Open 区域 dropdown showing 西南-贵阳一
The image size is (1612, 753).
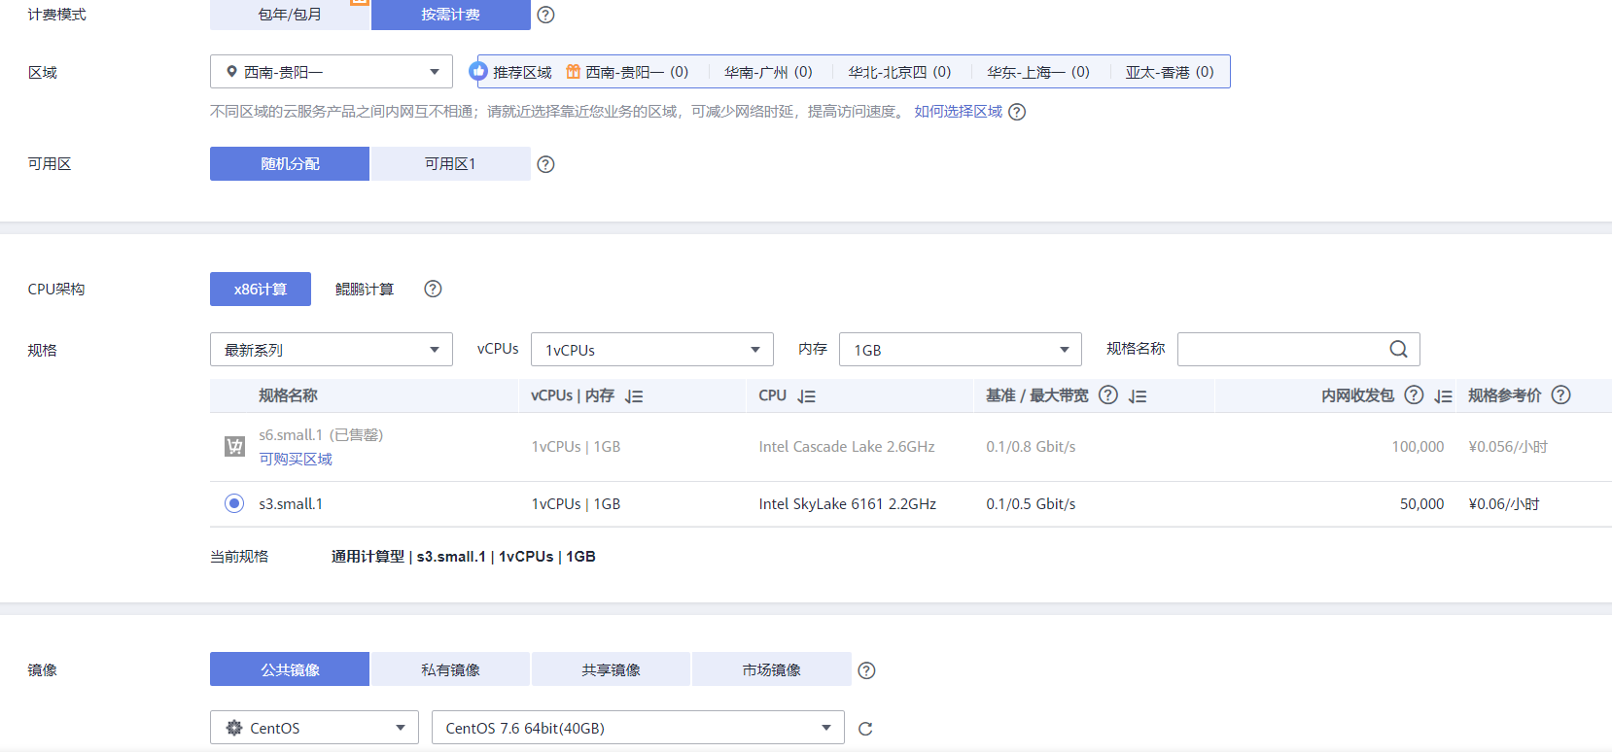tap(332, 72)
